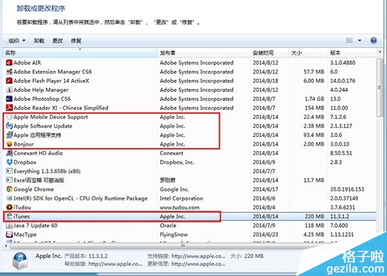Click the iTunes icon in the list
This screenshot has width=387, height=276.
tap(9, 217)
